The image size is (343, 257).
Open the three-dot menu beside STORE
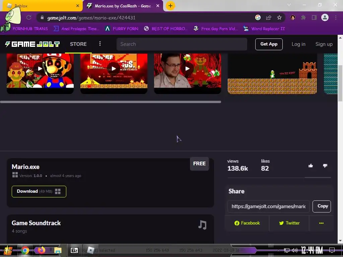point(100,44)
